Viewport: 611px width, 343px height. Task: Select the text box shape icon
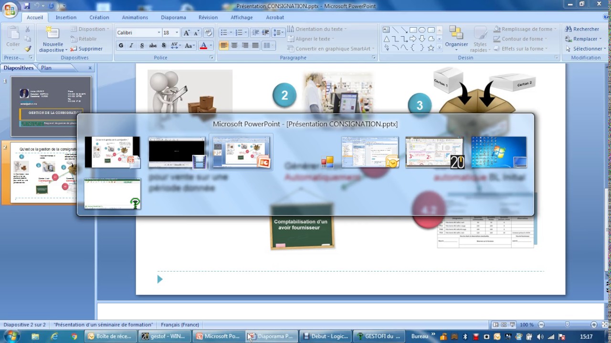point(386,30)
